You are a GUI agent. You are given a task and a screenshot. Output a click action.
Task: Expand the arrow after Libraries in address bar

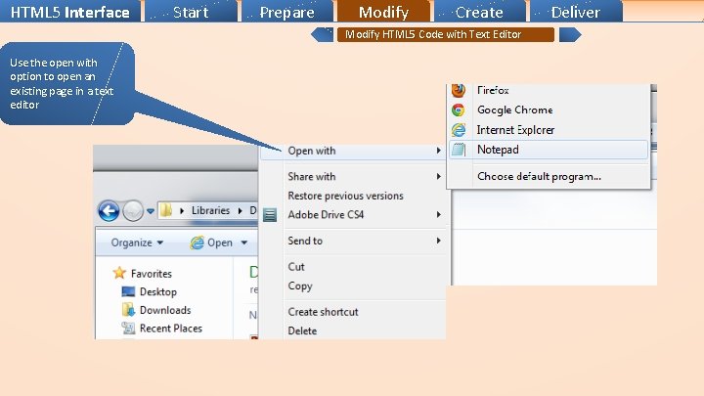pos(241,210)
